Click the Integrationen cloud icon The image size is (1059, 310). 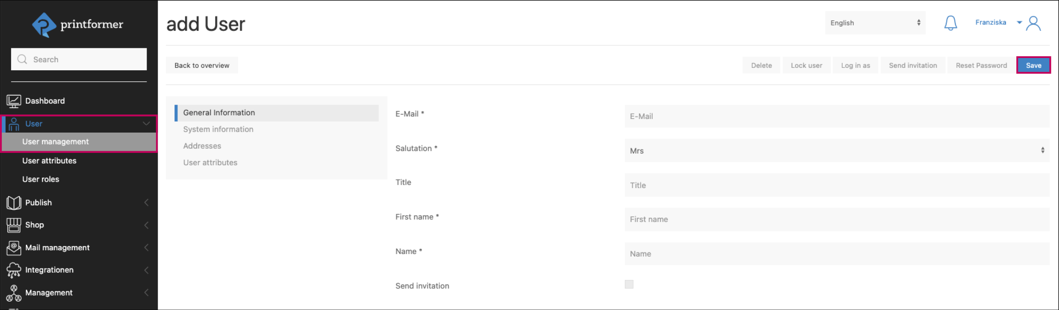(14, 270)
